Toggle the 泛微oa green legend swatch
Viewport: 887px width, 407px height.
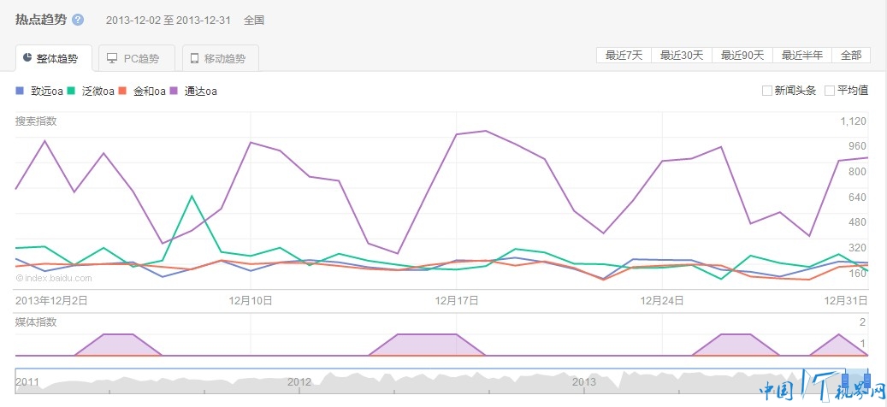pos(71,91)
